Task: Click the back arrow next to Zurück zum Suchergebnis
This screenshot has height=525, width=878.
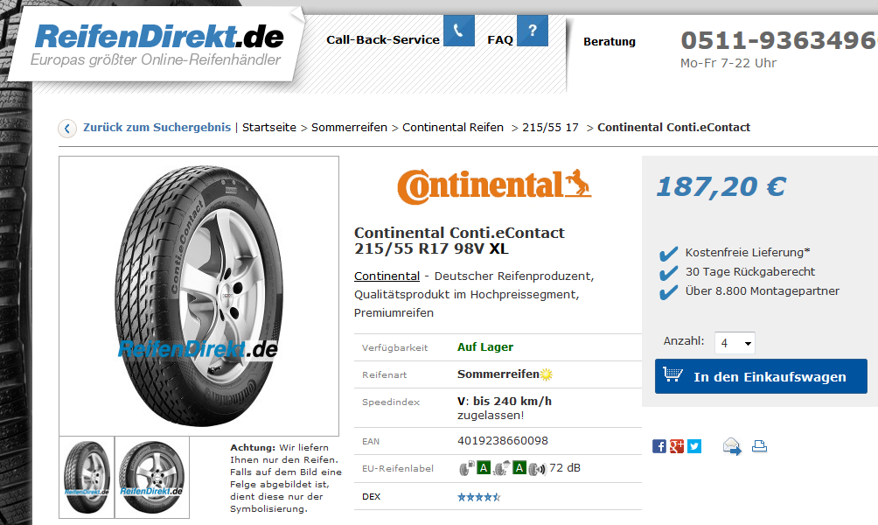Action: tap(67, 129)
